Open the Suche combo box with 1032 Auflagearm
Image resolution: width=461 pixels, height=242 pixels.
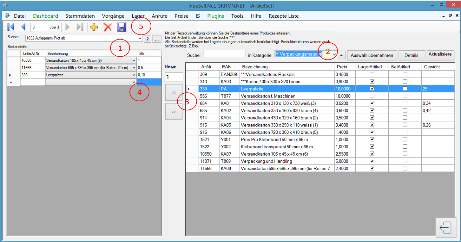[140, 39]
